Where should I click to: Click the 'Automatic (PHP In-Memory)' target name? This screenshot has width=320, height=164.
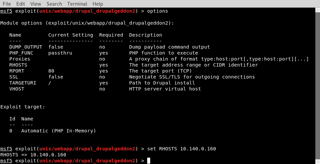[x=59, y=131]
